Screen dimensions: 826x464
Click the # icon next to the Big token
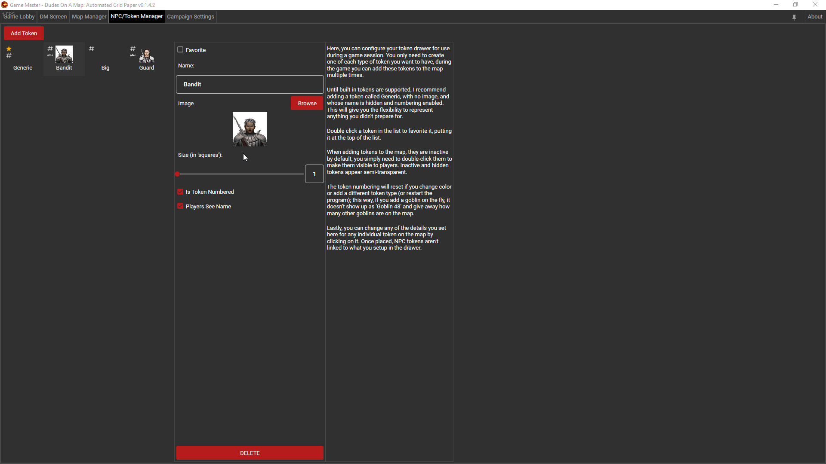point(91,49)
